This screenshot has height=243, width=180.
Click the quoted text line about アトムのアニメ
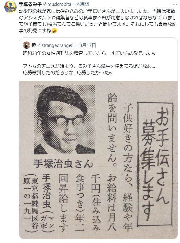click(89, 66)
